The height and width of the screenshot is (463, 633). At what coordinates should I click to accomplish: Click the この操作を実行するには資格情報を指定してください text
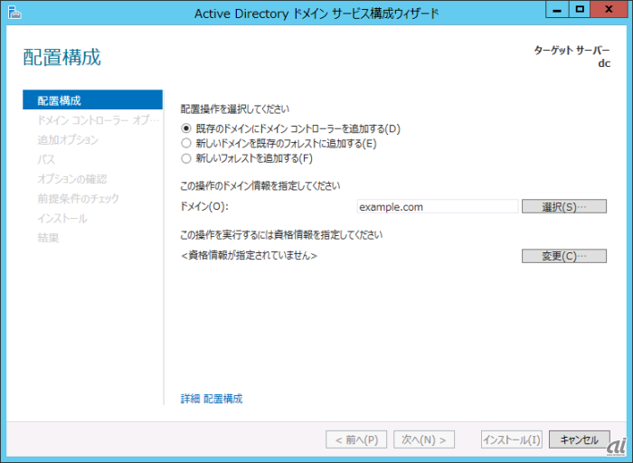click(281, 235)
